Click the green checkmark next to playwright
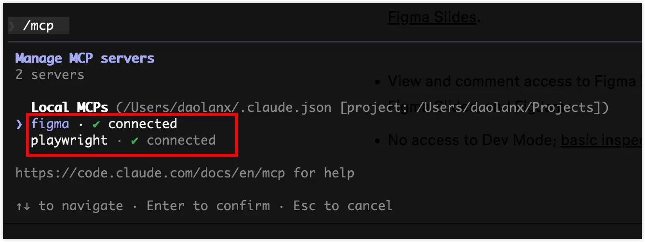 [135, 140]
